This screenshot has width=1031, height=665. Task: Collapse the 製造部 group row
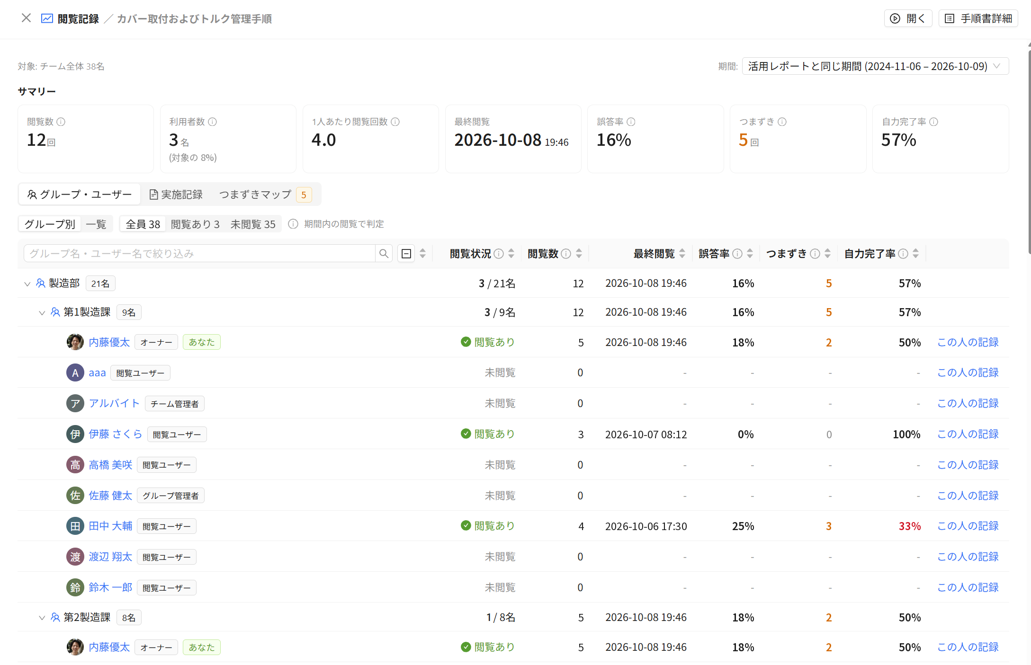coord(27,284)
